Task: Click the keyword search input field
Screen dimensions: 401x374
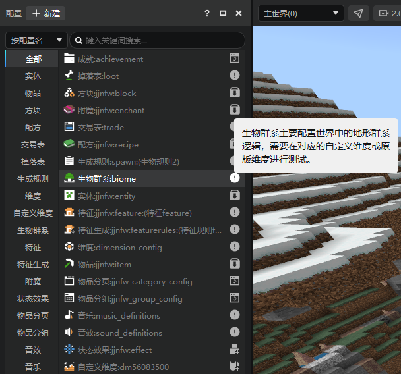Action: 157,40
